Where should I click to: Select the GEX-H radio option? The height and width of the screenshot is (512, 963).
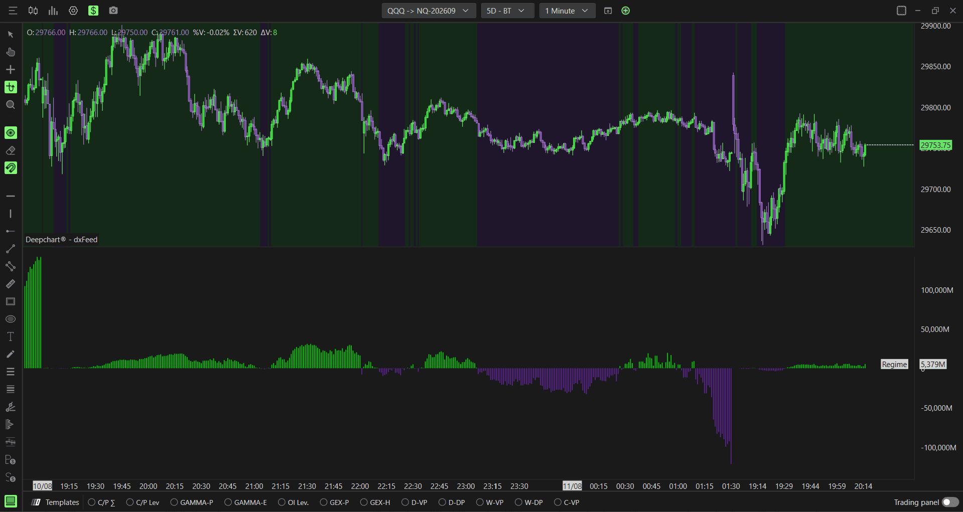[375, 502]
